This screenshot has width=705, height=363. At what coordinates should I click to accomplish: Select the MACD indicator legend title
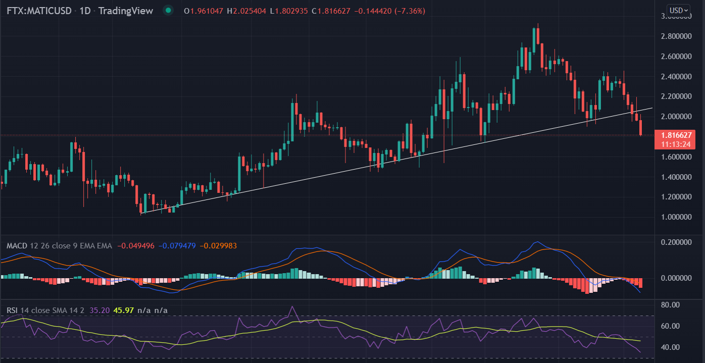point(17,246)
